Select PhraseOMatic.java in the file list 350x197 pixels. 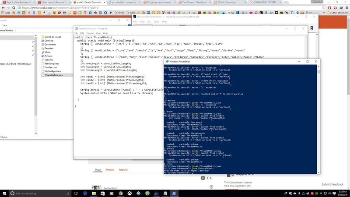click(x=53, y=75)
